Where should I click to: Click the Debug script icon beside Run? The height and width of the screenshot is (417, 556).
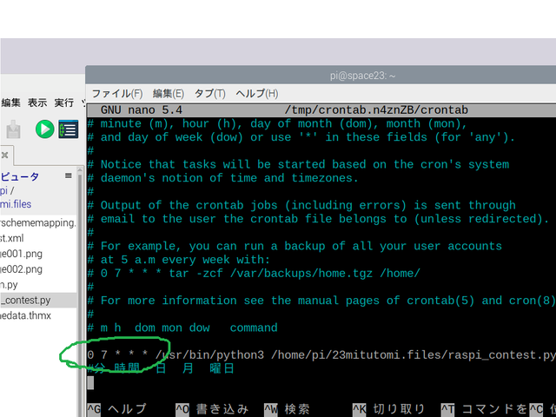point(68,129)
